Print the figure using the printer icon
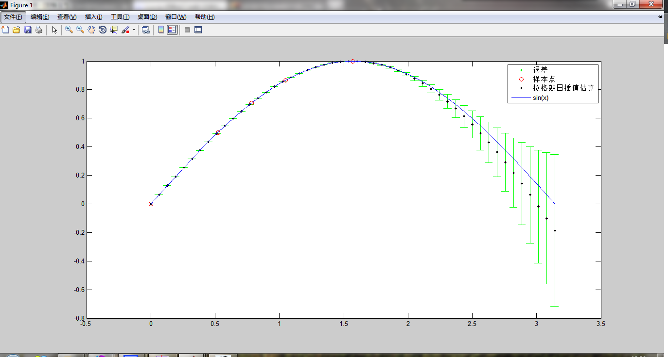This screenshot has width=668, height=357. pyautogui.click(x=39, y=30)
